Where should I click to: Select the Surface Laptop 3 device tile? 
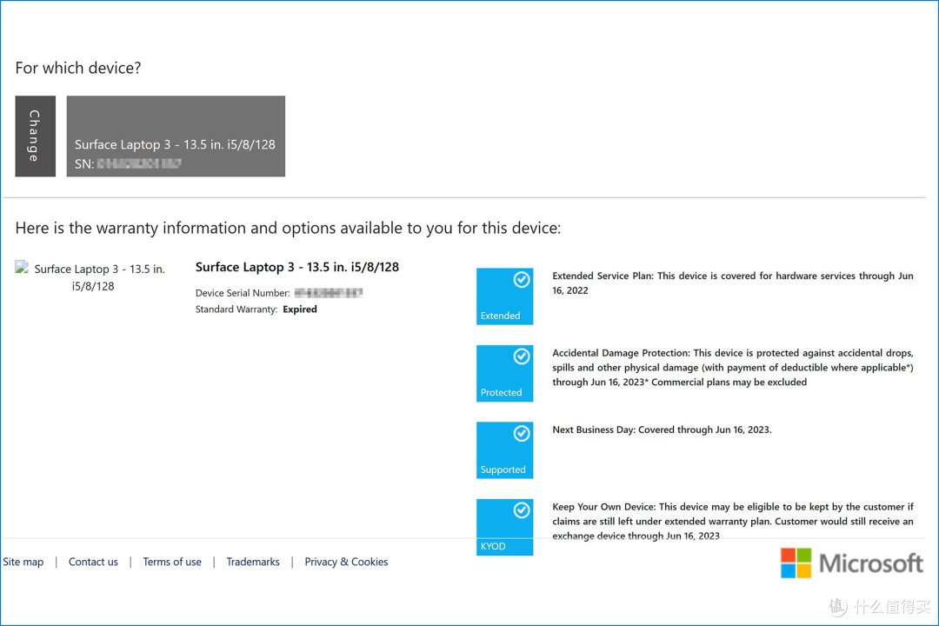coord(176,136)
